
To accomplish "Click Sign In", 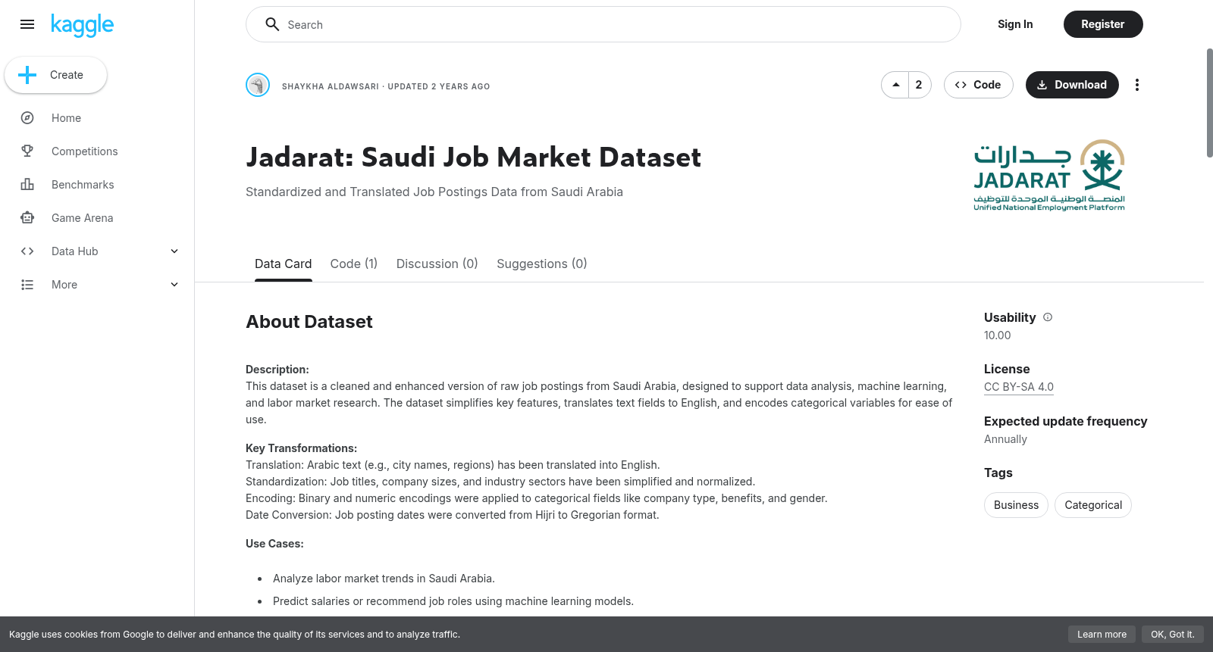I will pyautogui.click(x=1015, y=24).
